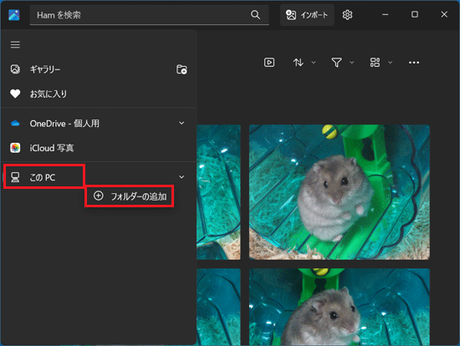Image resolution: width=460 pixels, height=346 pixels.
Task: Open ギャラリー in the sidebar
Action: point(45,69)
